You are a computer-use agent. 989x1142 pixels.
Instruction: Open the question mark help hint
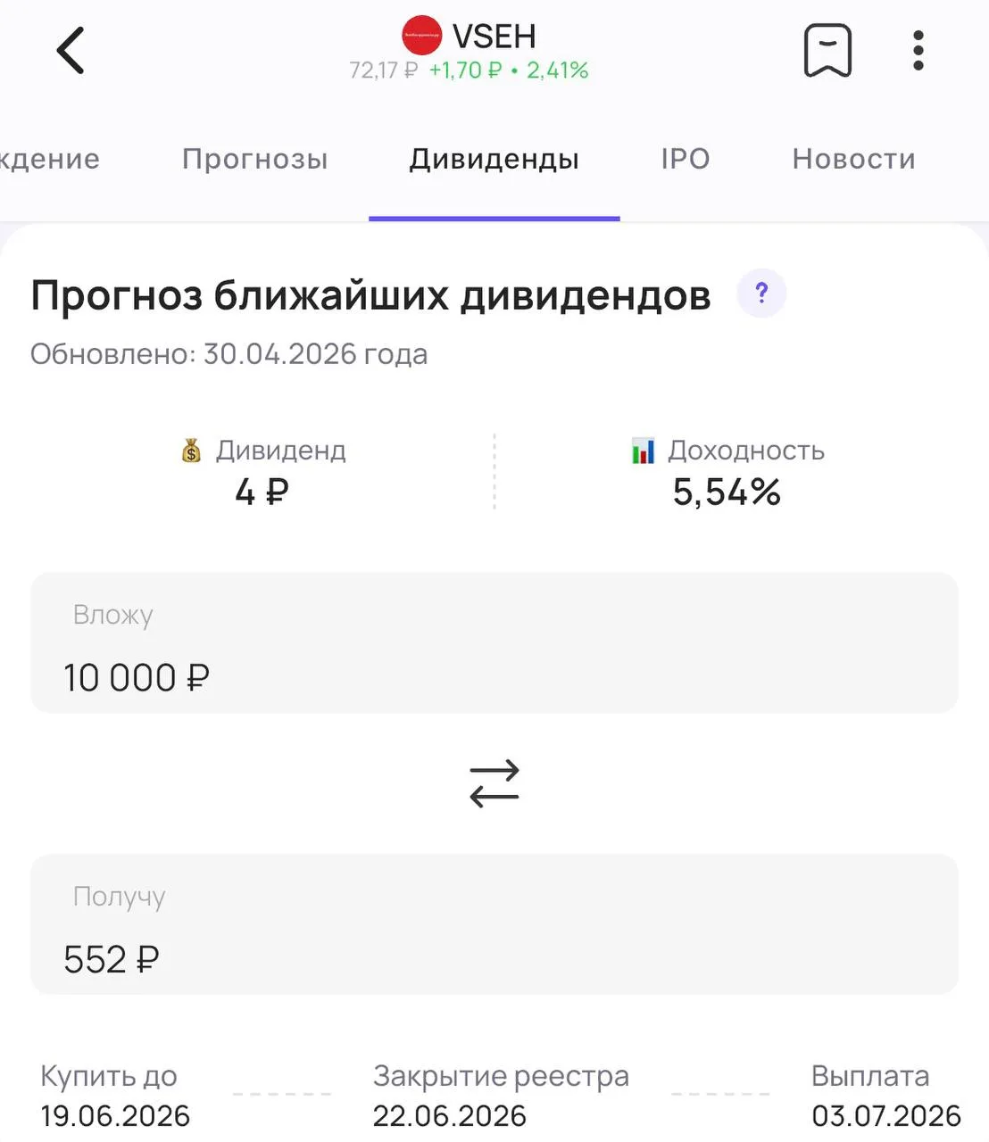coord(761,293)
